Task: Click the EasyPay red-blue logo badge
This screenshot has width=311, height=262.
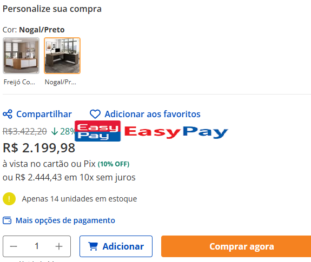Action: coord(97,131)
